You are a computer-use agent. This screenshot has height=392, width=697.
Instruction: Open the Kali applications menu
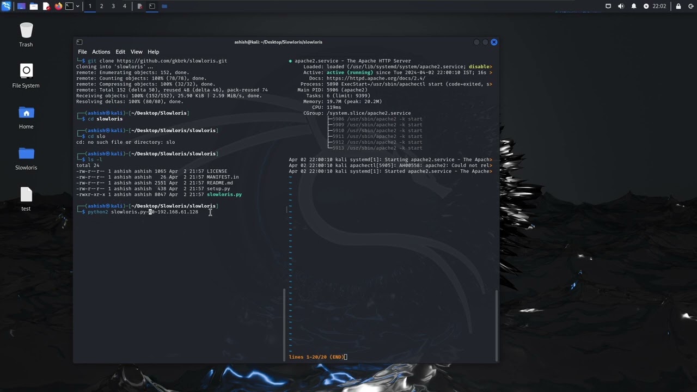pyautogui.click(x=6, y=6)
